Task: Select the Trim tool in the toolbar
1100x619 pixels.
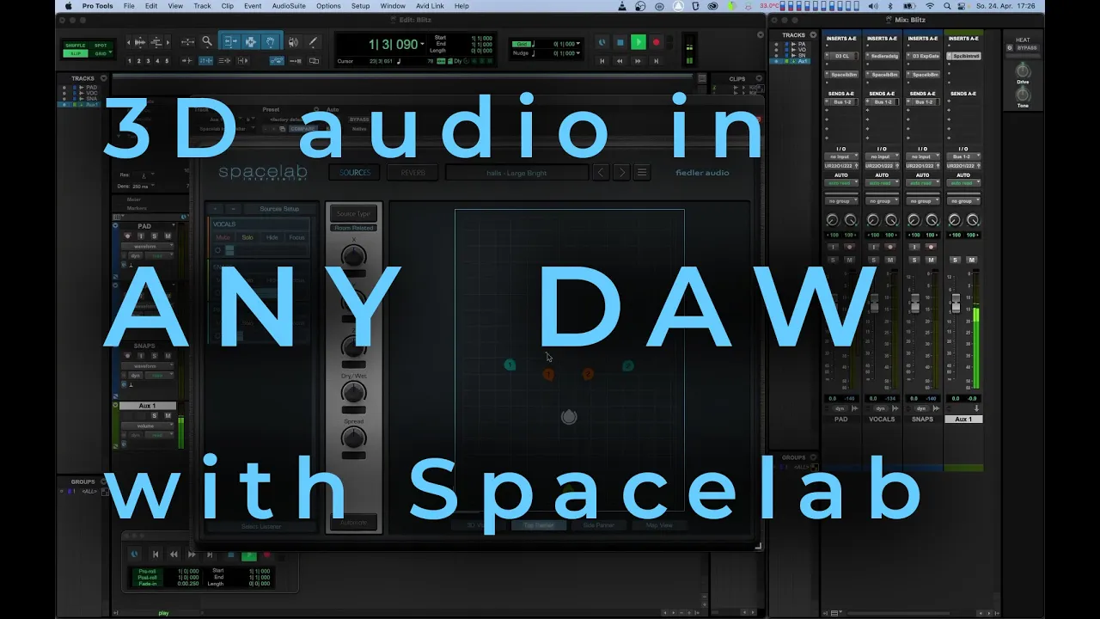Action: point(229,41)
